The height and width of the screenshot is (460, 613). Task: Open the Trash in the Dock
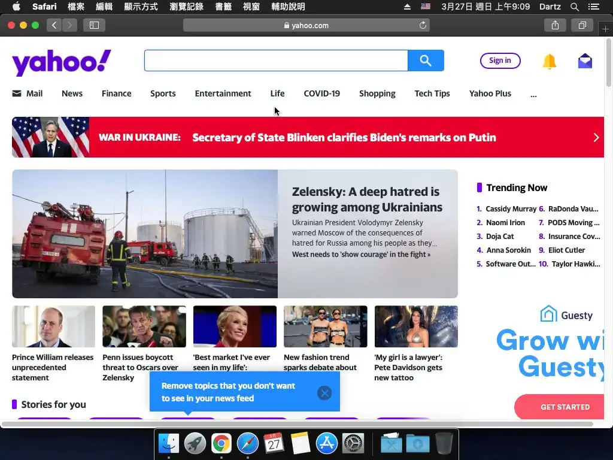click(444, 444)
